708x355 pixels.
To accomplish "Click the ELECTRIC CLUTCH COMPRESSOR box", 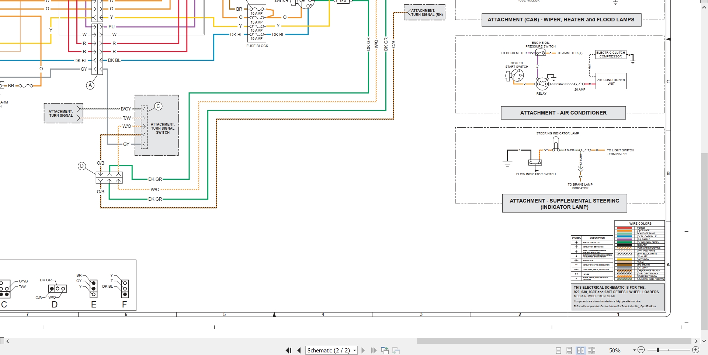I will point(611,55).
